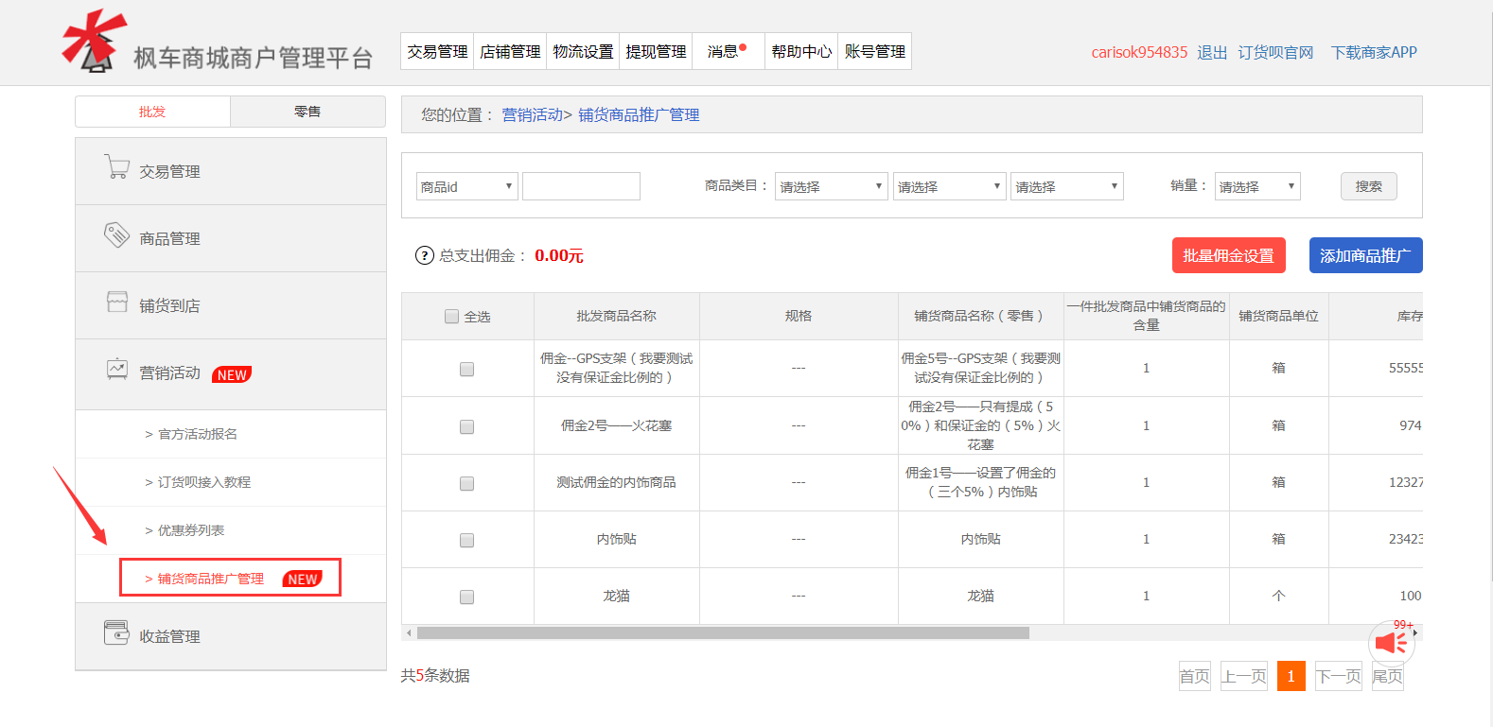Go to 下一页 in pagination
Screen dimensions: 1493x727
(1339, 676)
